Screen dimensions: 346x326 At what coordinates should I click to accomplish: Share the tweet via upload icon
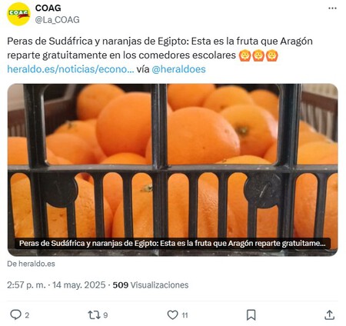point(330,314)
